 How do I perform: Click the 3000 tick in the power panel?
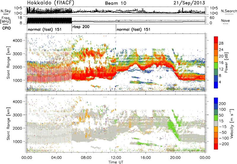[x=17, y=54]
